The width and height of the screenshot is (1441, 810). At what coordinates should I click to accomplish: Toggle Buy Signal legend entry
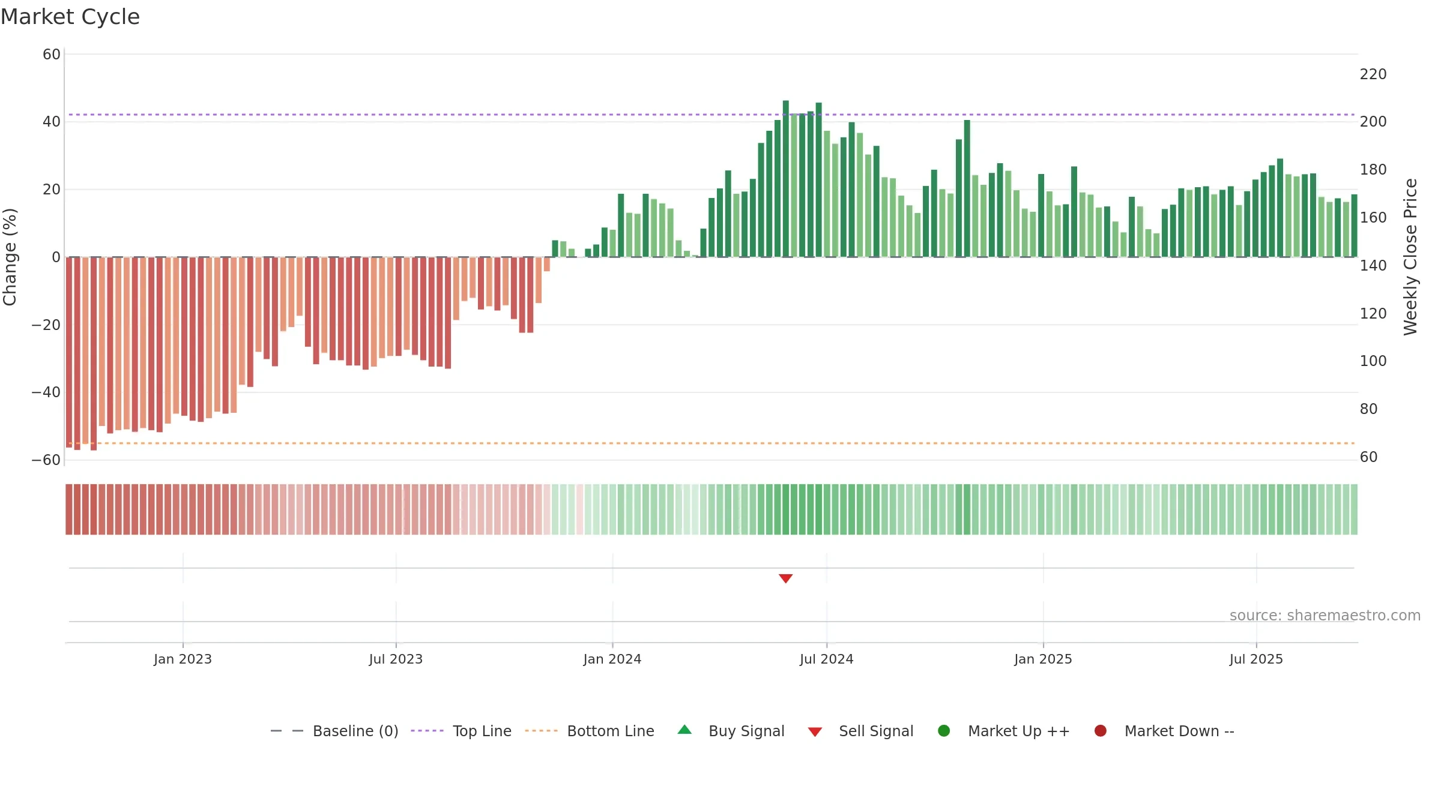click(x=731, y=731)
